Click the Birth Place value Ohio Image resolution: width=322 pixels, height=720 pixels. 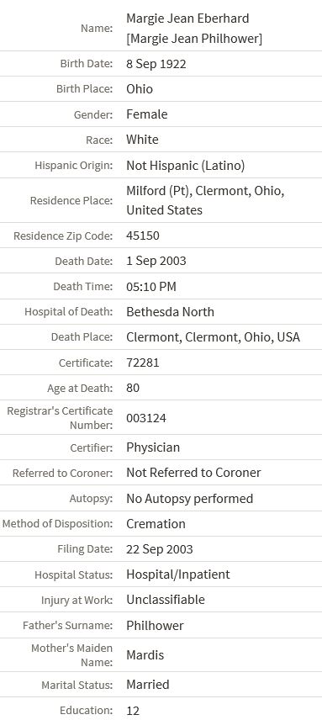[x=140, y=89]
